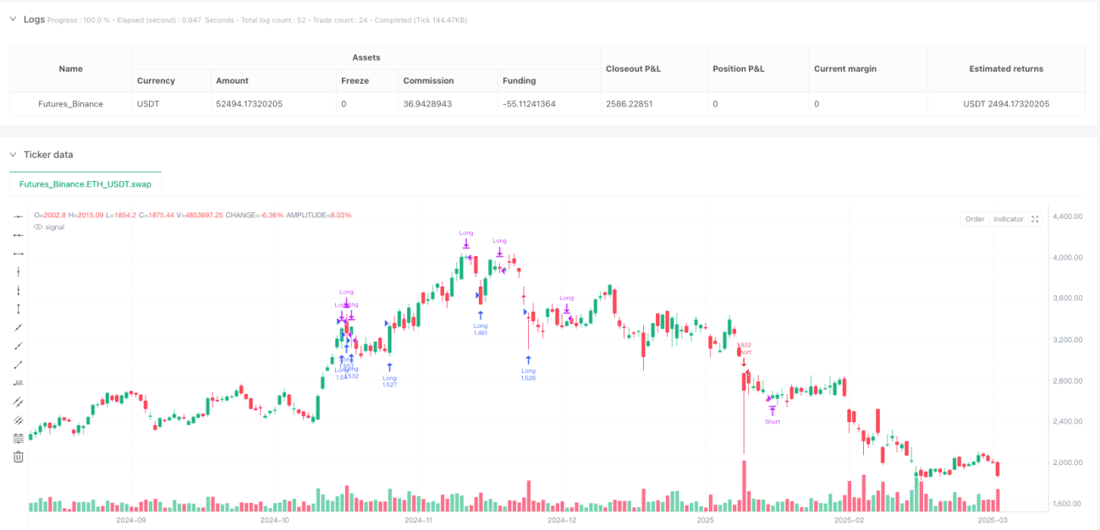This screenshot has width=1100, height=530.
Task: Collapse the Logs section
Action: [14, 19]
